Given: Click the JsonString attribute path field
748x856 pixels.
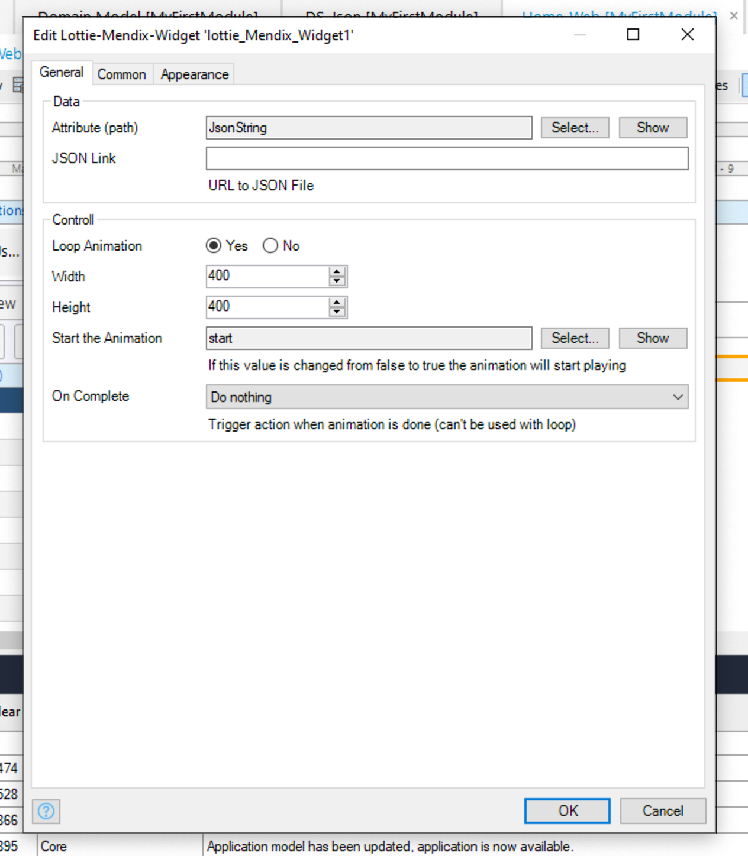Looking at the screenshot, I should (369, 128).
